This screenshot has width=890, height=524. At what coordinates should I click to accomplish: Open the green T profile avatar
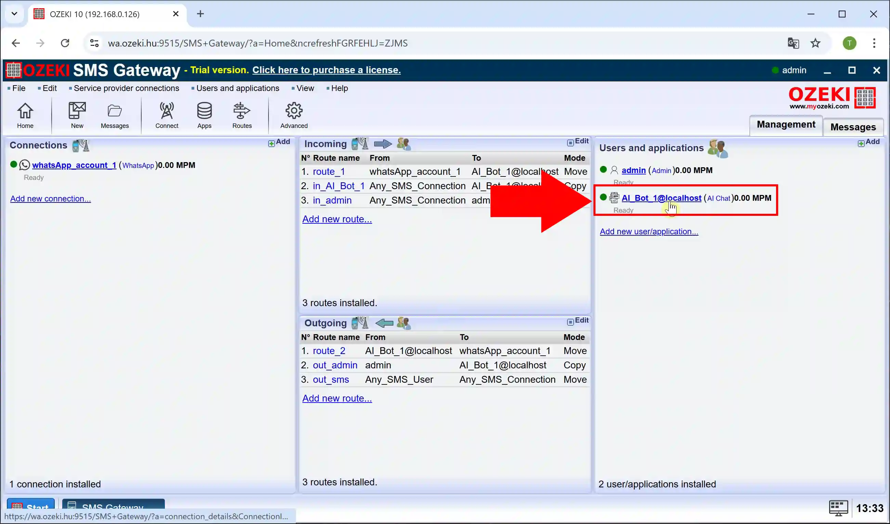(x=849, y=43)
